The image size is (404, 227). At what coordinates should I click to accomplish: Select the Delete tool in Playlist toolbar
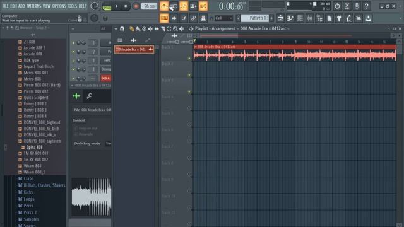coord(145,29)
